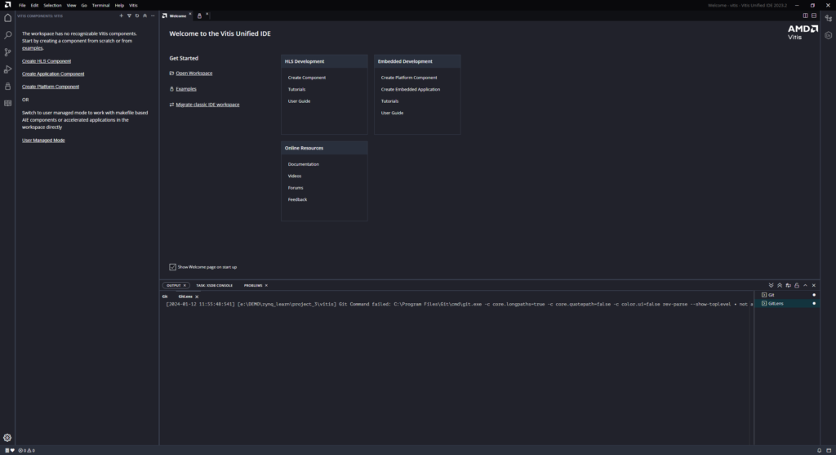836x455 pixels.
Task: Select the Git output channel in right list
Action: coord(787,295)
